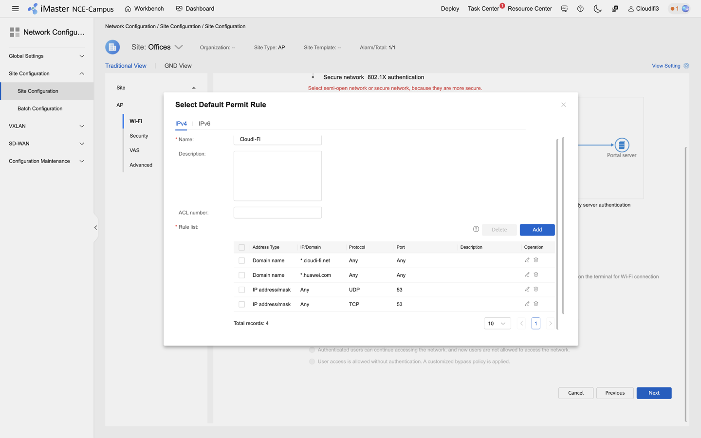This screenshot has width=701, height=438.
Task: Select the checkbox for the *.cloudi-fi.net rule
Action: pyautogui.click(x=241, y=260)
